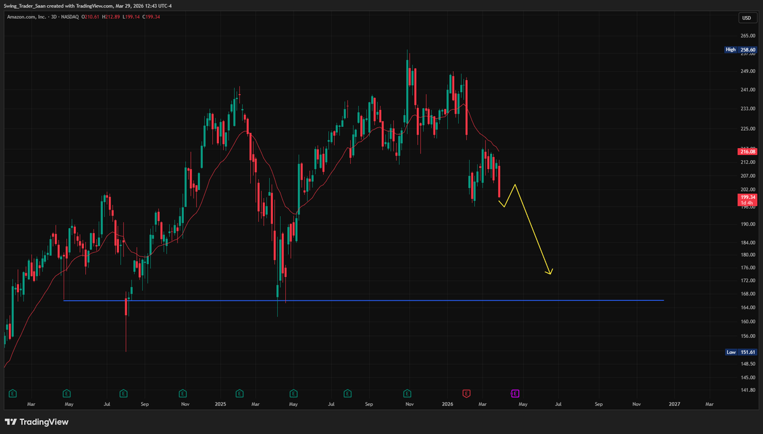Click the 148.50 price axis label
This screenshot has width=763, height=434.
(x=748, y=364)
